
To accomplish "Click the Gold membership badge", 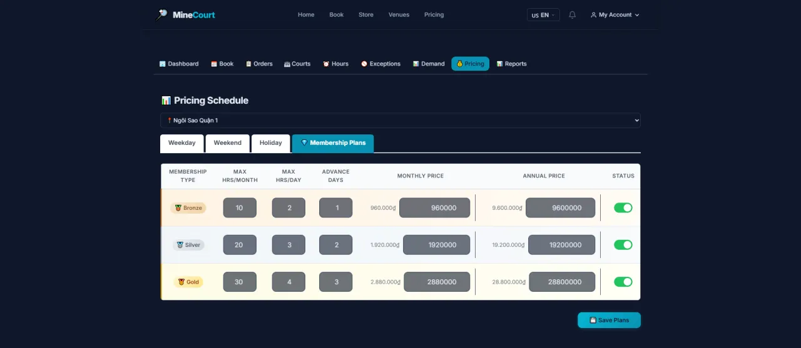I will coord(188,282).
